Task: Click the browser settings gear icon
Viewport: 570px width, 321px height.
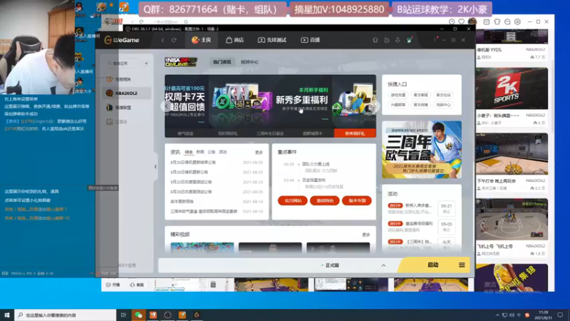Action: coord(517,22)
